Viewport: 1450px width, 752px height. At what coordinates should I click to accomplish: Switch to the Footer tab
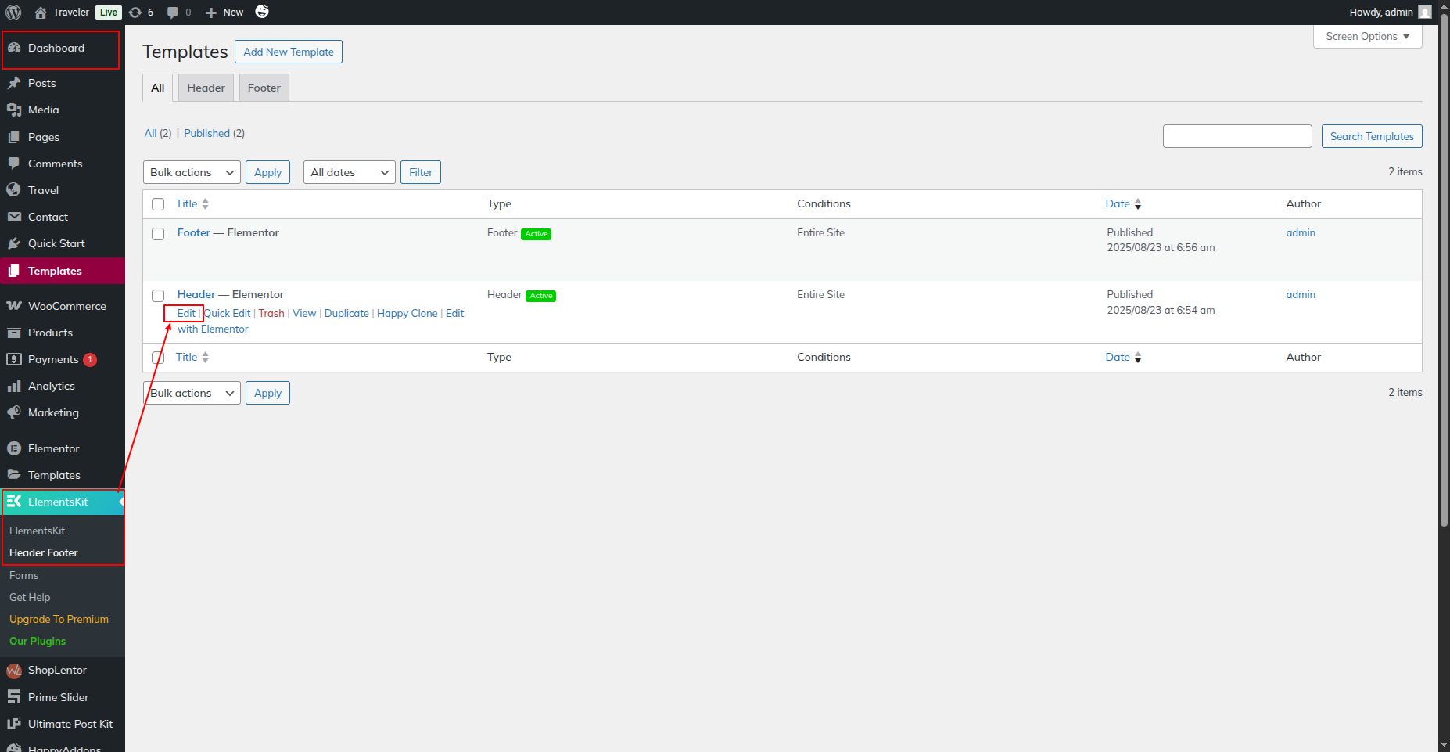264,88
